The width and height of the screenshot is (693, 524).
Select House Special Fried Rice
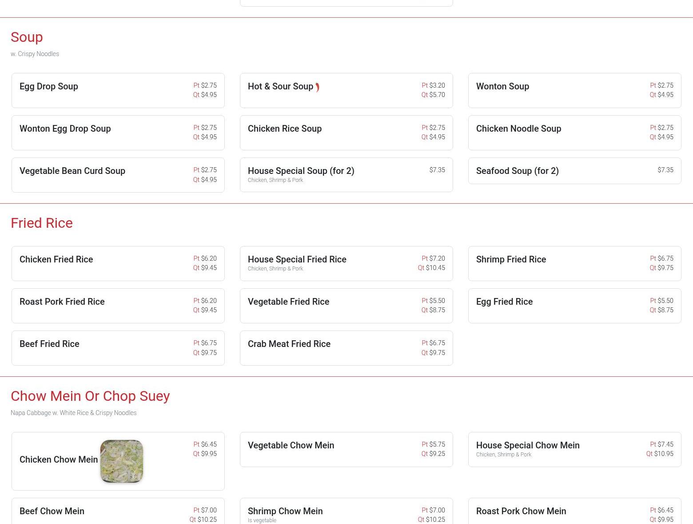(x=297, y=260)
